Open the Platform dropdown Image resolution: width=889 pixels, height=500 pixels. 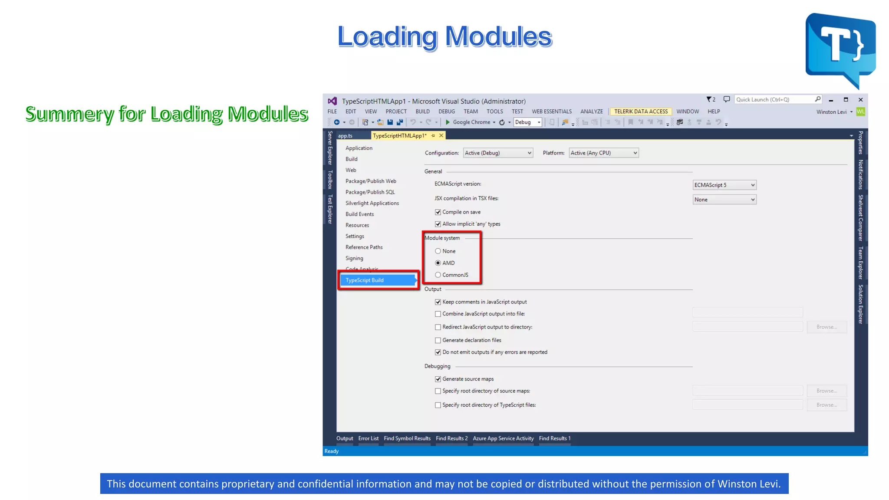[603, 153]
